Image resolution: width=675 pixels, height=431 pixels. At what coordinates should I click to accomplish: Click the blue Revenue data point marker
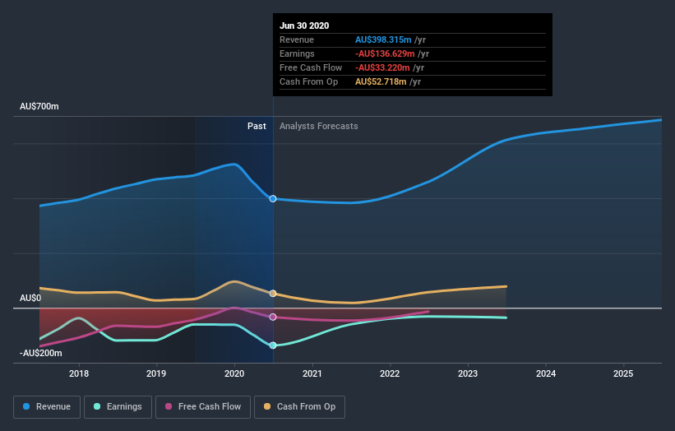coord(273,198)
